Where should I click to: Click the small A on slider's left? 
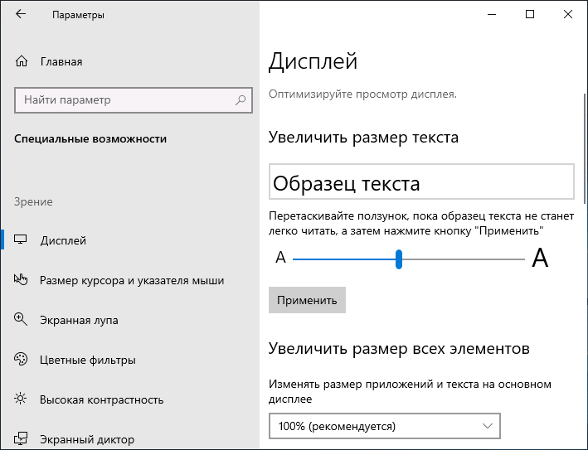(x=280, y=258)
